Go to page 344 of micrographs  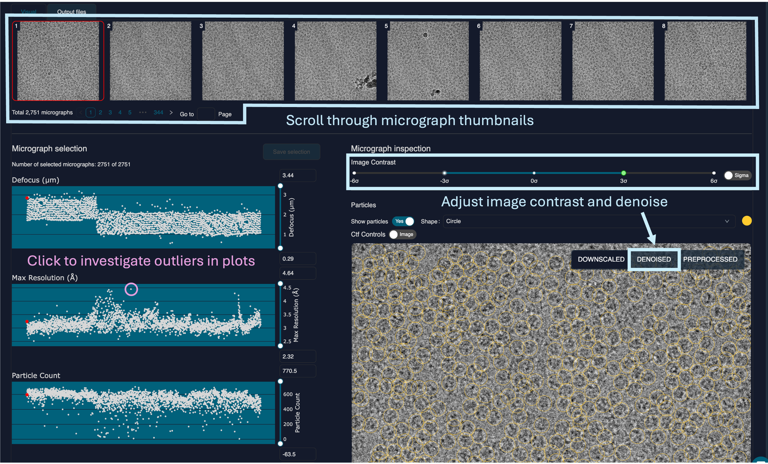(158, 113)
